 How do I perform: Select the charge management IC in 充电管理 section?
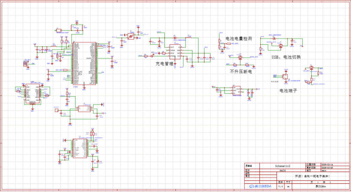(175, 52)
